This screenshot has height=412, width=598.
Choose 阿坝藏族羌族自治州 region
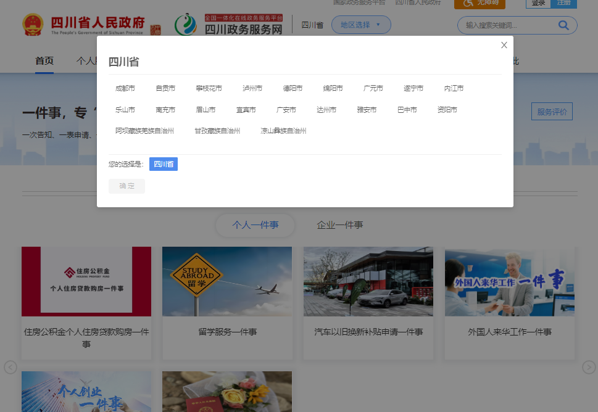point(144,131)
